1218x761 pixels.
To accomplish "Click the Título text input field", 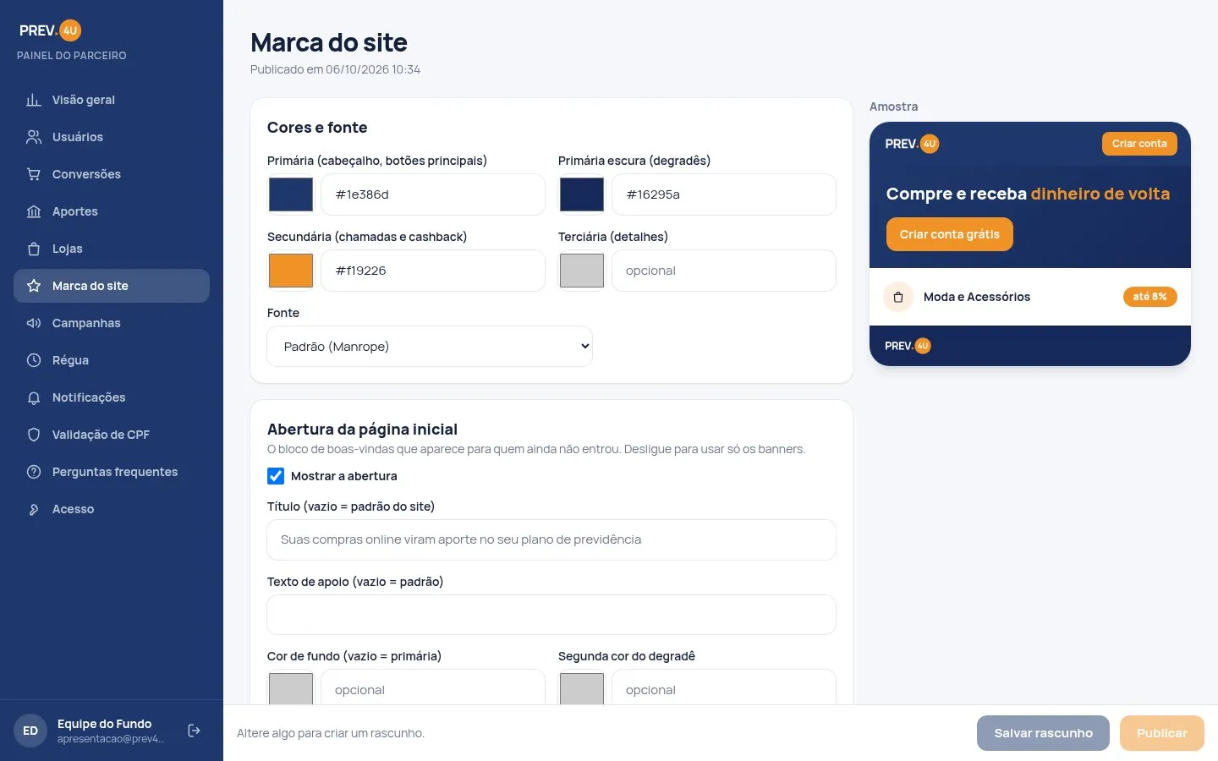I will [551, 539].
